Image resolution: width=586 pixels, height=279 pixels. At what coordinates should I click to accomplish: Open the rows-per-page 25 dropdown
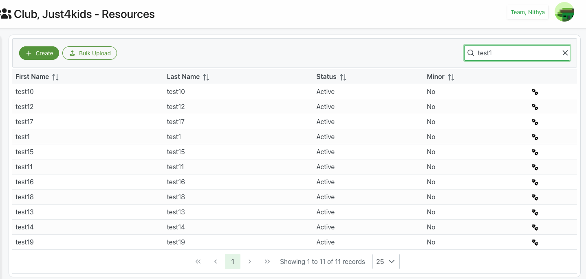tap(386, 262)
